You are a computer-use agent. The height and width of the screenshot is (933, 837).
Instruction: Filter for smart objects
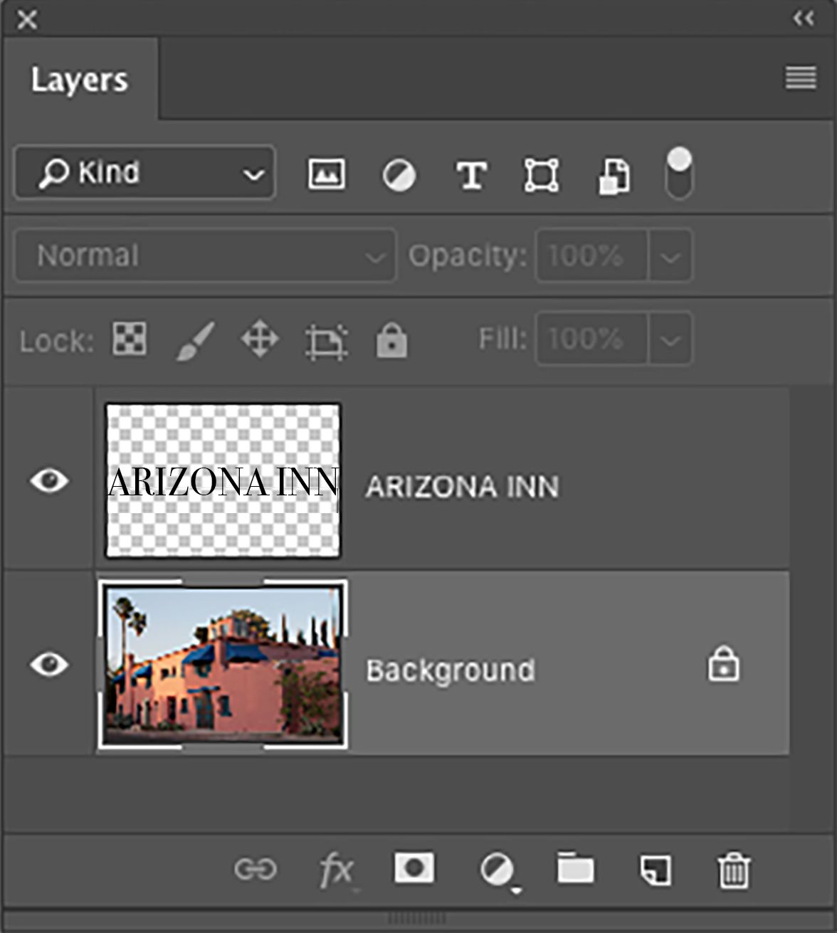(x=613, y=173)
